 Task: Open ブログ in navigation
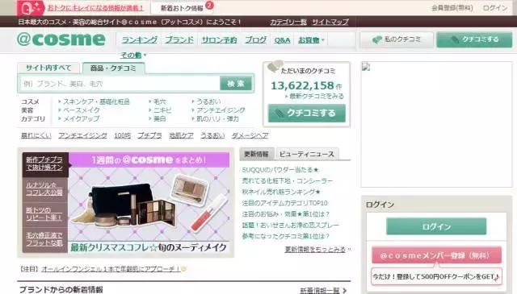(255, 39)
